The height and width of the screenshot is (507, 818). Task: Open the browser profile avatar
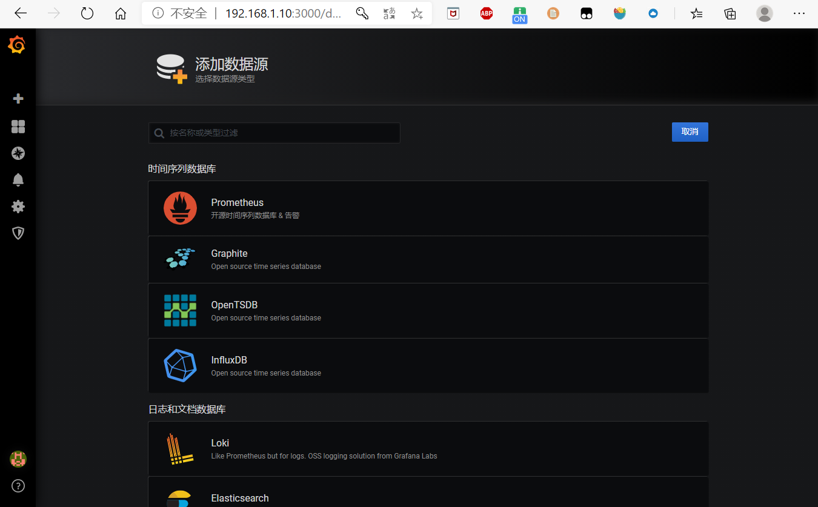pos(765,13)
